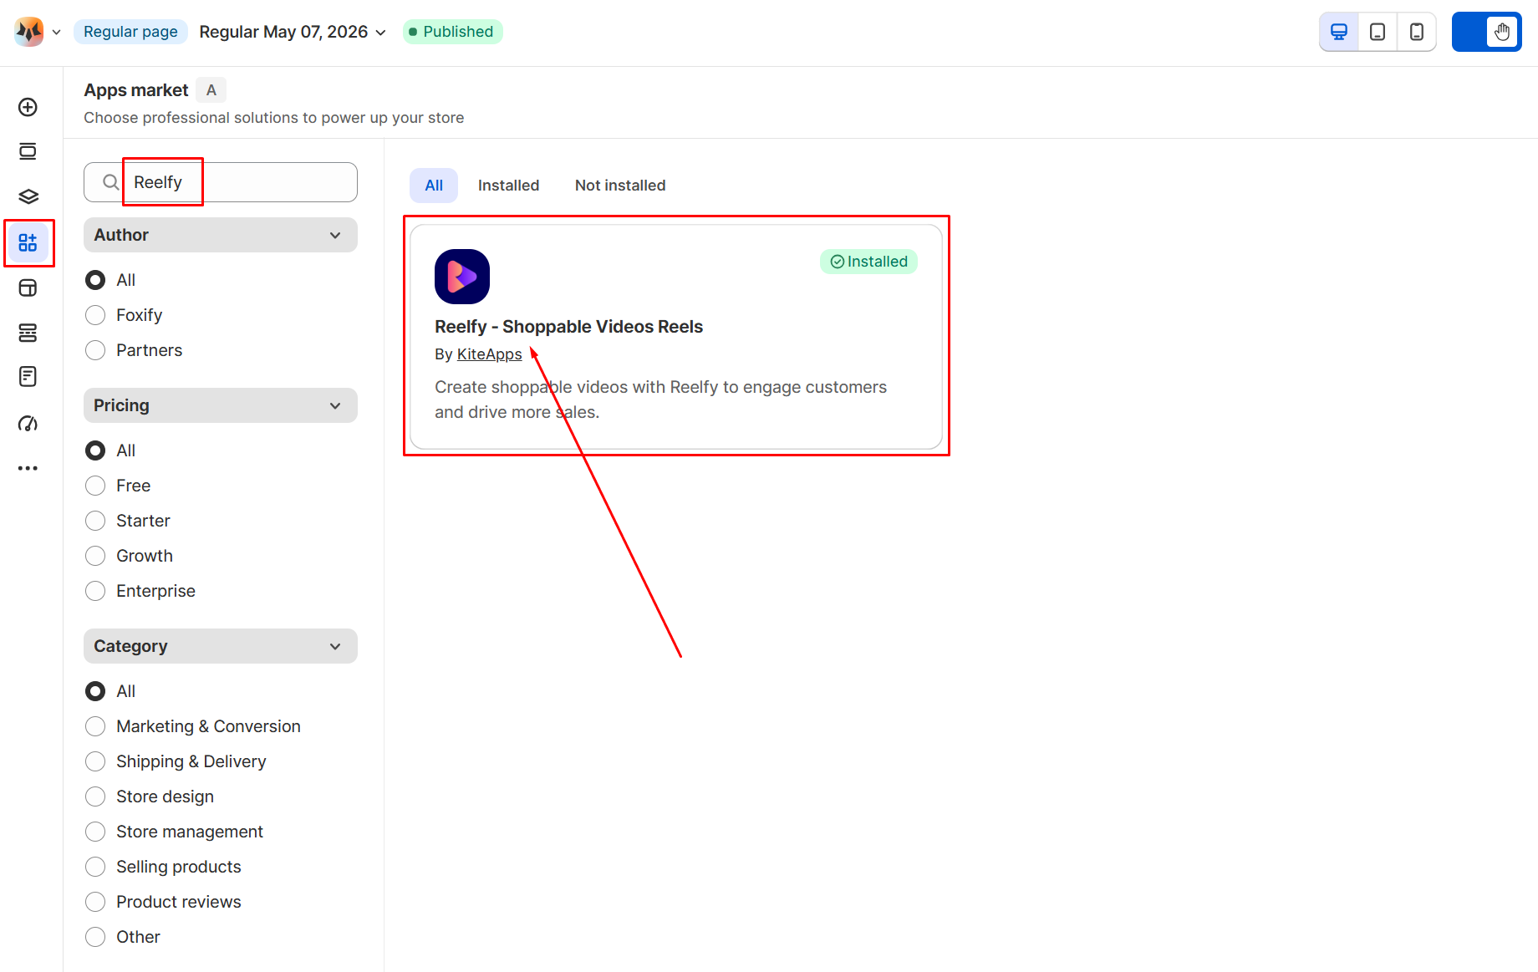
Task: Click the Reelfy app logo icon
Action: (x=462, y=277)
